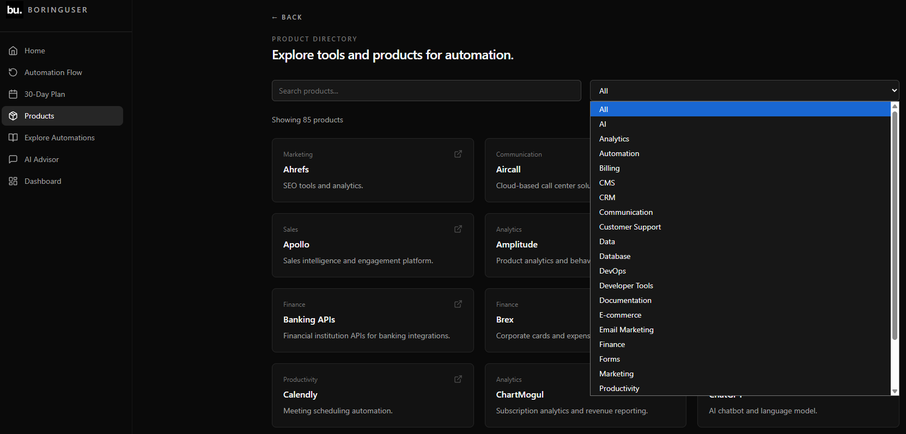The height and width of the screenshot is (434, 906).
Task: Click the 30-Day Plan calendar icon
Action: pyautogui.click(x=13, y=94)
